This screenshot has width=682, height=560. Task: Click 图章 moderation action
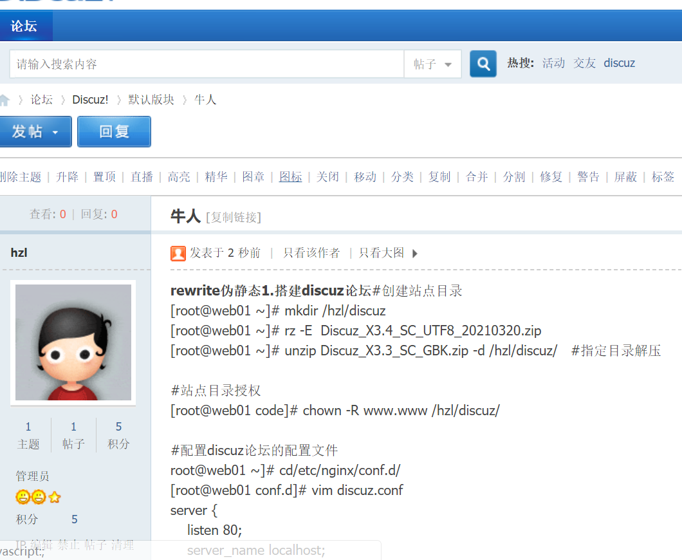point(253,176)
